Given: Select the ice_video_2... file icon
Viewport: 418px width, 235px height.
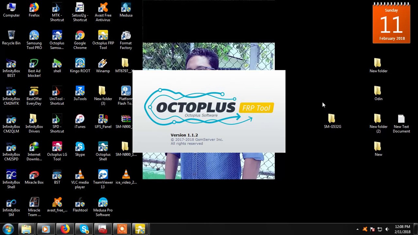Looking at the screenshot, I should tap(126, 177).
